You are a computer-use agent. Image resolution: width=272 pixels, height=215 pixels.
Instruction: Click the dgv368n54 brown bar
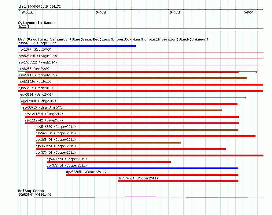click(x=108, y=143)
